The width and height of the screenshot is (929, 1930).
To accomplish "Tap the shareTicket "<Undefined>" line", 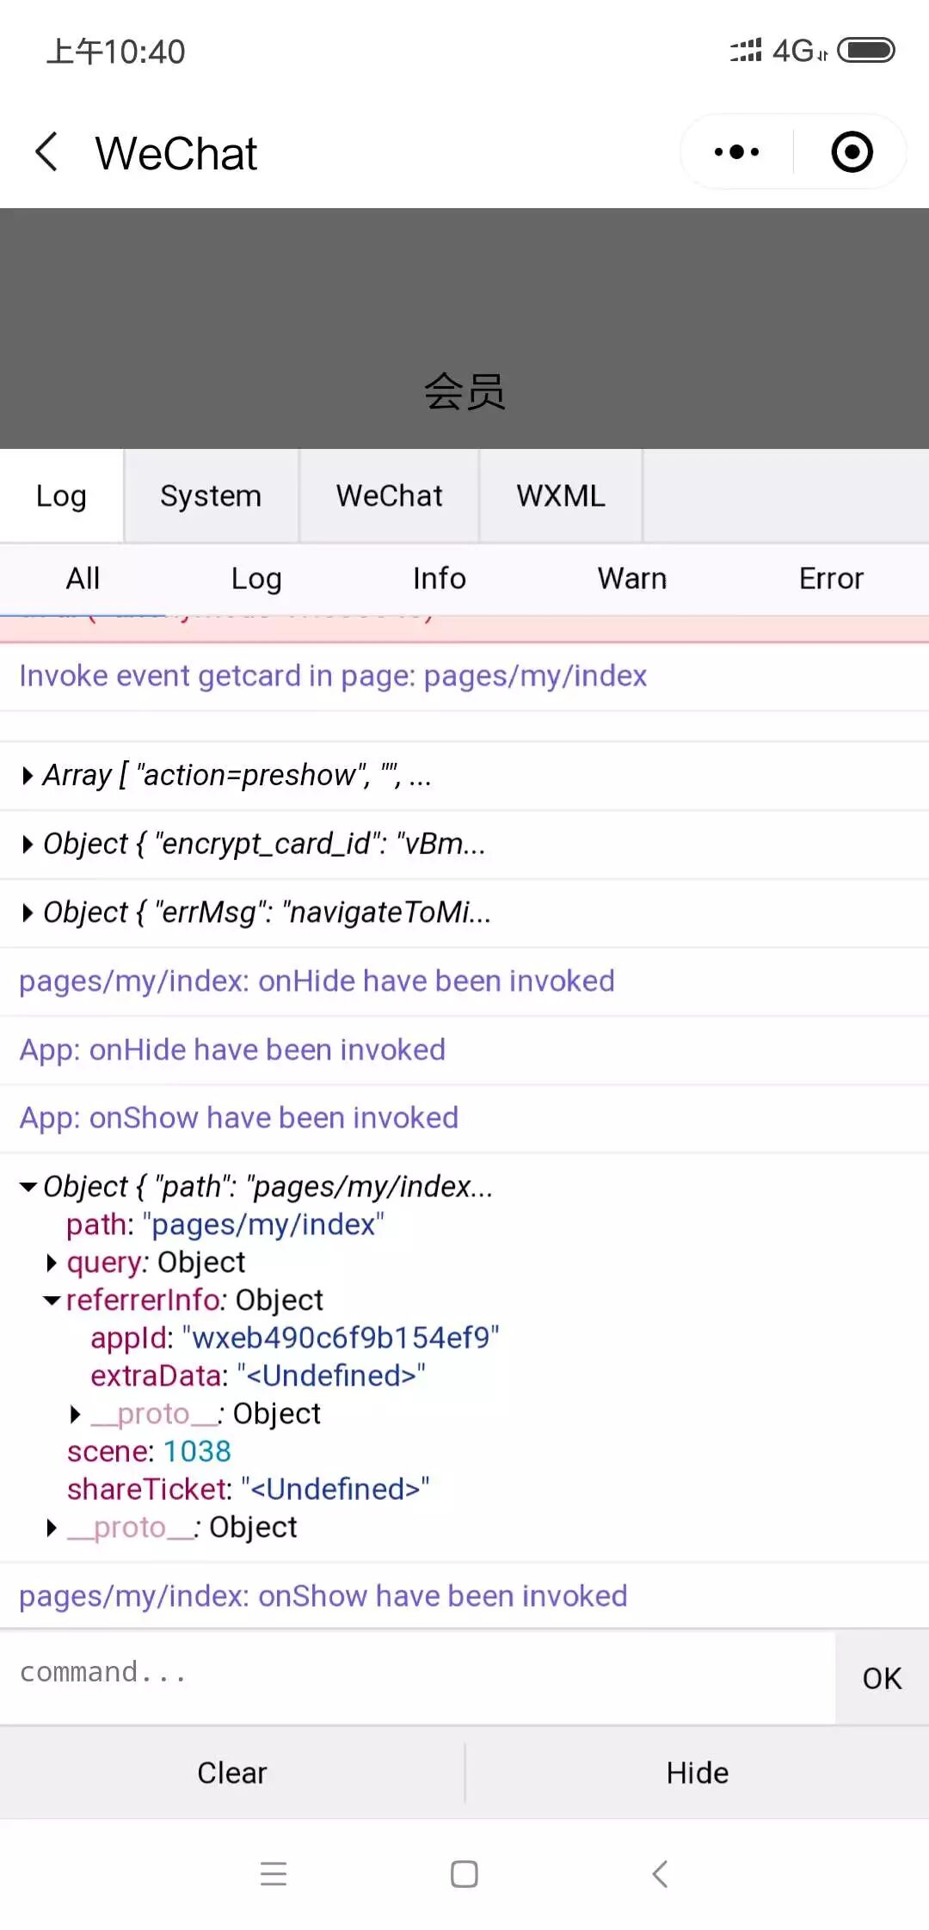I will (248, 1490).
